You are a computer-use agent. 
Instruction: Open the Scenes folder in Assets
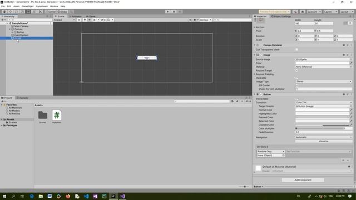click(x=43, y=117)
